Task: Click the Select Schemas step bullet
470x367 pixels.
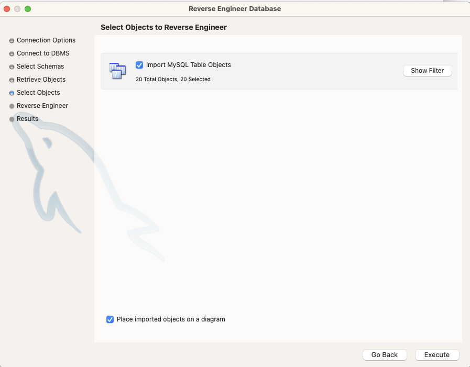Action: pyautogui.click(x=12, y=67)
